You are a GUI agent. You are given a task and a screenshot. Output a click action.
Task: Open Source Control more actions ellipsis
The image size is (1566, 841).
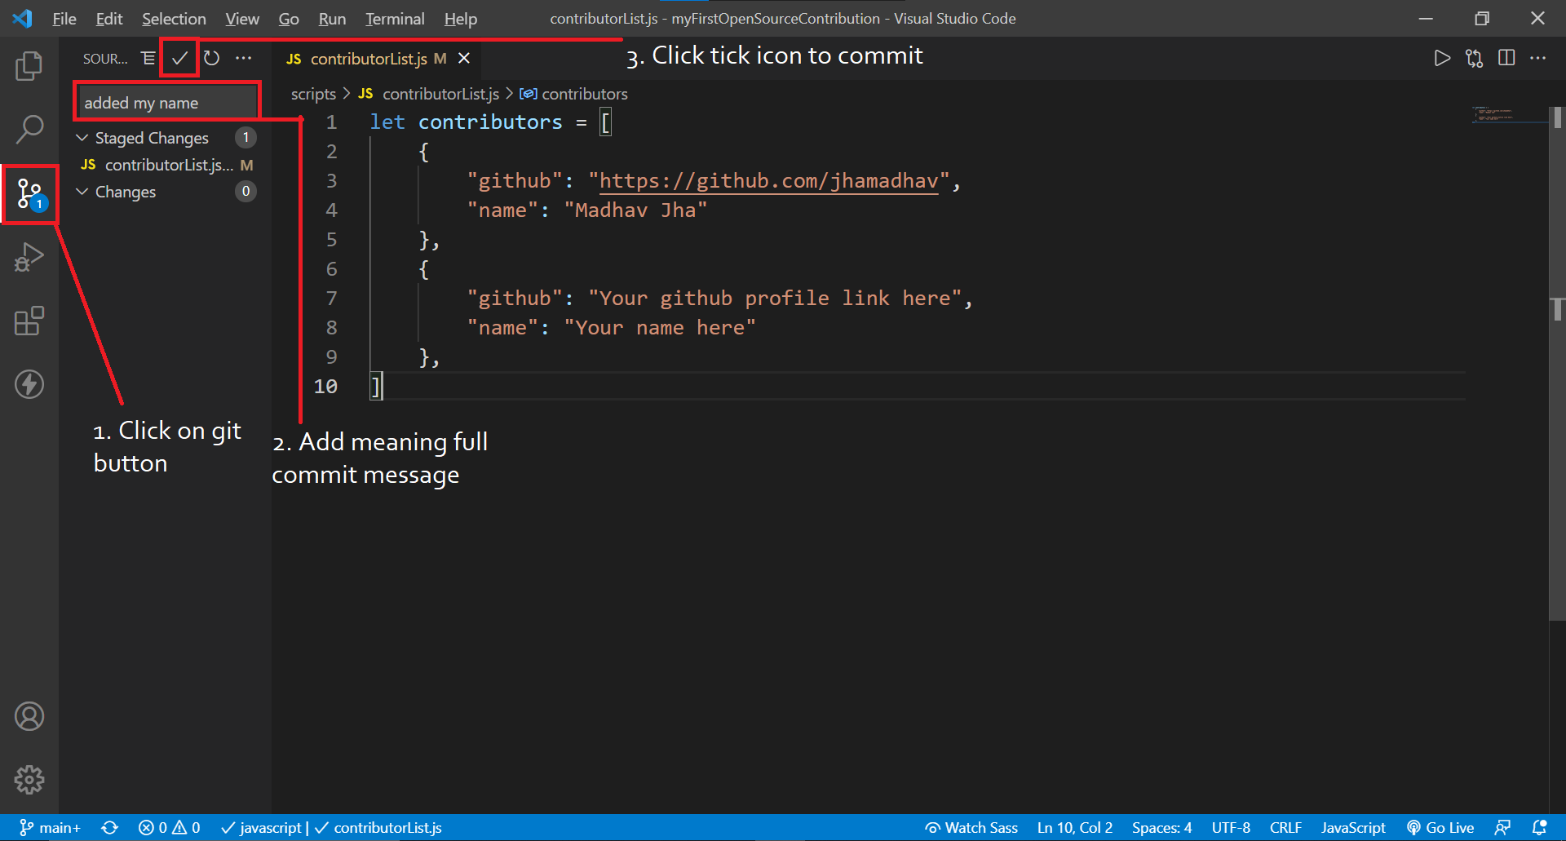pos(243,58)
